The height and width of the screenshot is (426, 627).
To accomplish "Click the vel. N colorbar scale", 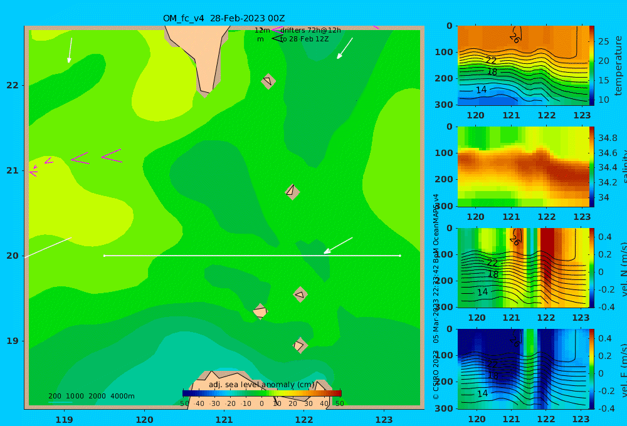I will [x=592, y=268].
